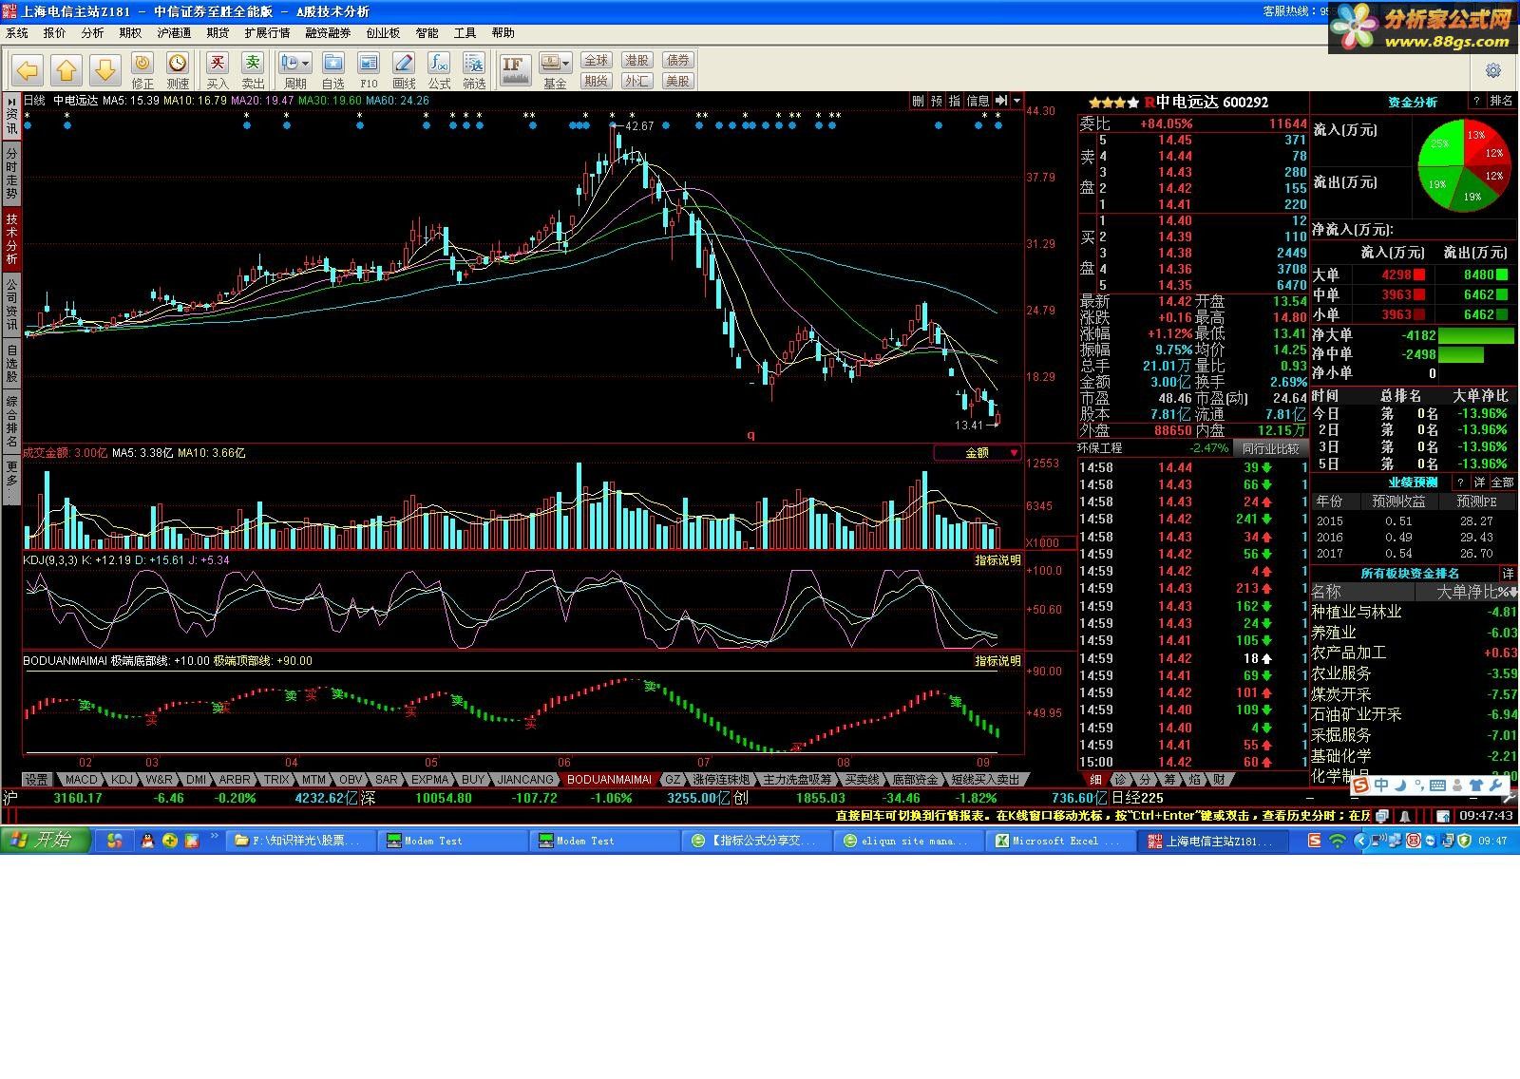Click the 设置 indicator settings button
Image resolution: width=1520 pixels, height=1079 pixels.
[x=36, y=780]
